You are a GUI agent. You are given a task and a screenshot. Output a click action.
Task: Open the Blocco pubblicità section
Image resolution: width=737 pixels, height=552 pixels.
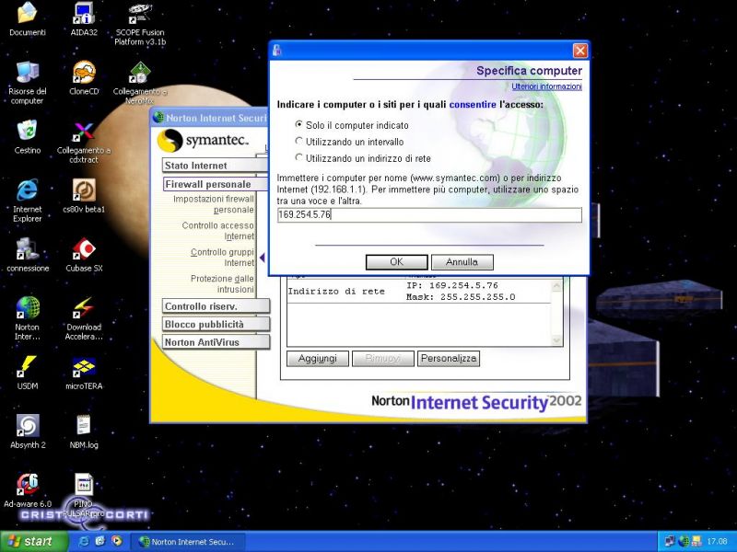[x=216, y=325]
